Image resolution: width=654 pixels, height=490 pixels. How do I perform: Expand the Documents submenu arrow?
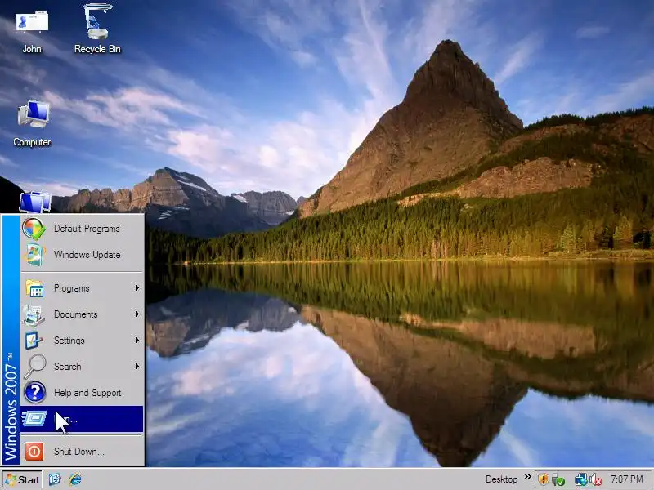coord(137,314)
